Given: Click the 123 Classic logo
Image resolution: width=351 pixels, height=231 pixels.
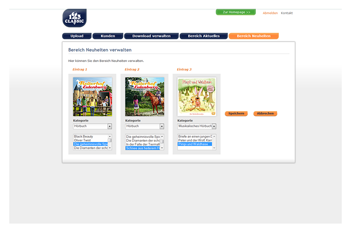Looking at the screenshot, I should 74,18.
